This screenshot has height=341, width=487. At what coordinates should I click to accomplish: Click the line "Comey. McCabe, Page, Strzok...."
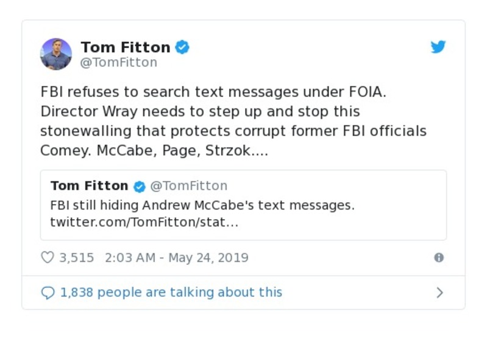154,151
